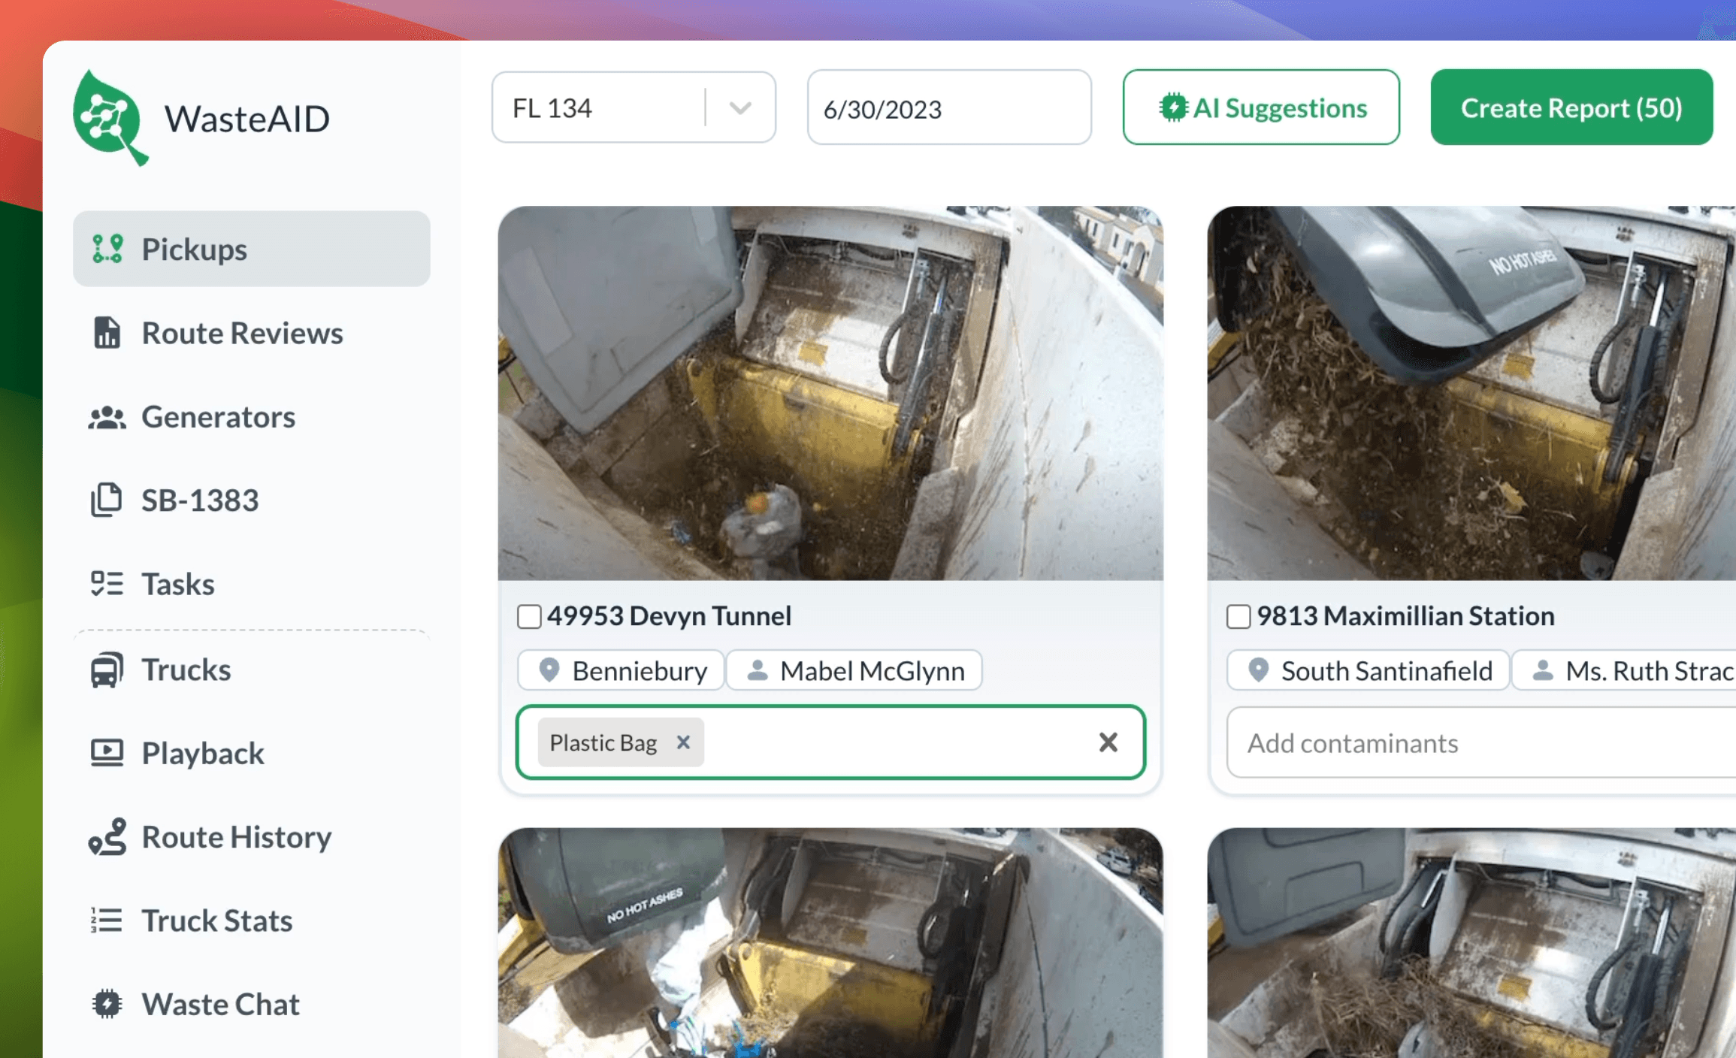Click the Trucks bus icon
Screen dimensions: 1736x1058
point(107,670)
